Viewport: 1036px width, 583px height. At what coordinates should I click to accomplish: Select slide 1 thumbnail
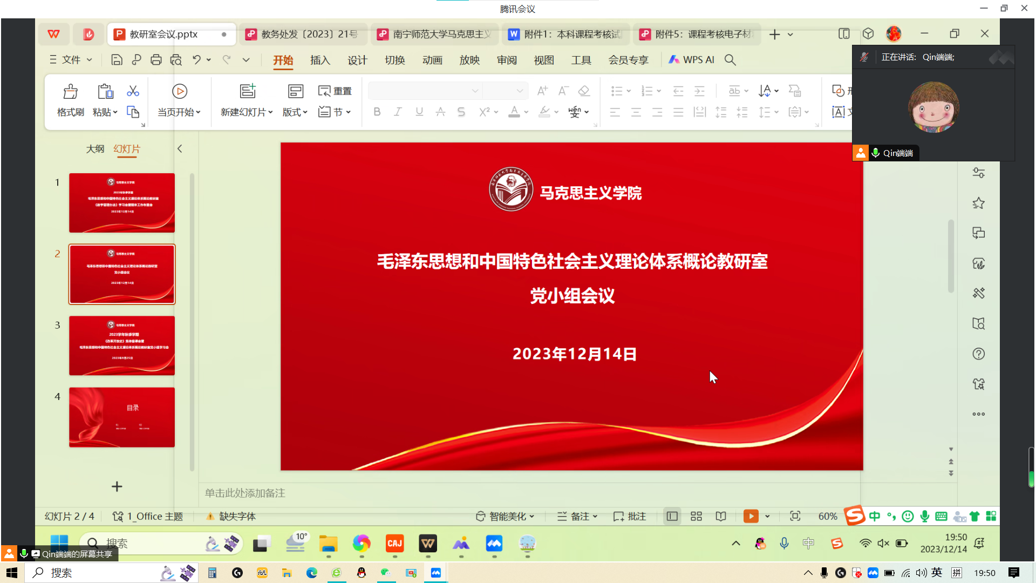click(122, 203)
